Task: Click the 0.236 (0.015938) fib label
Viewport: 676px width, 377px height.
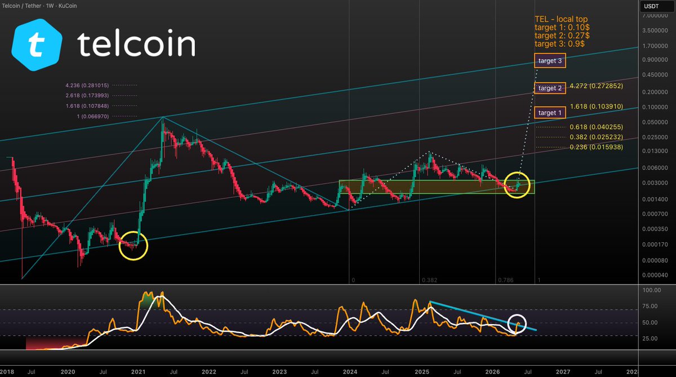Action: 595,147
